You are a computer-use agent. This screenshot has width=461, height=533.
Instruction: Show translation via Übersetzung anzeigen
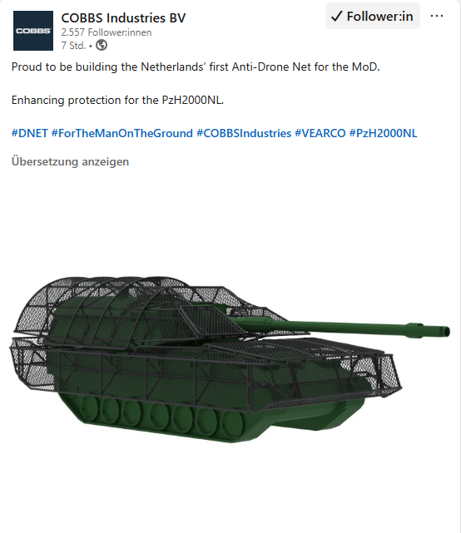[x=71, y=161]
